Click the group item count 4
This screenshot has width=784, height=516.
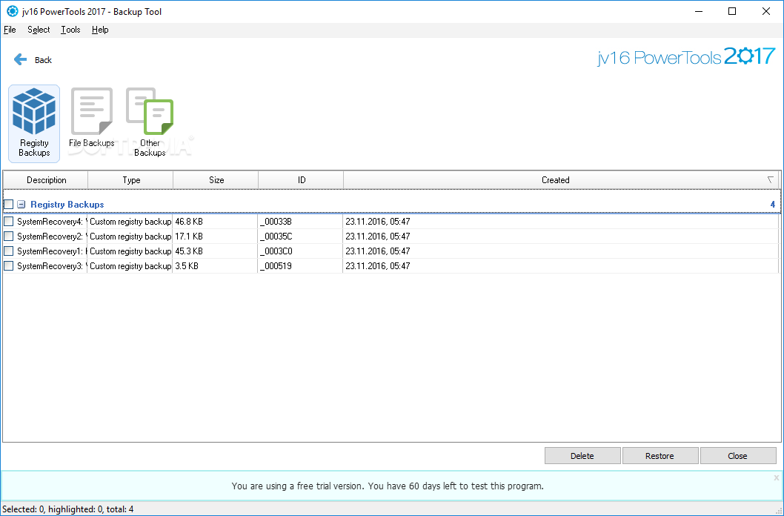click(x=772, y=205)
